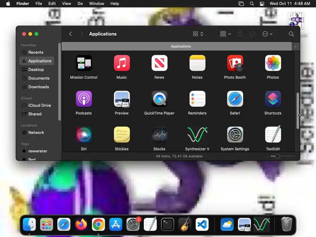Image resolution: width=316 pixels, height=237 pixels.
Task: Select the rewwrerer tag in sidebar
Action: point(36,151)
